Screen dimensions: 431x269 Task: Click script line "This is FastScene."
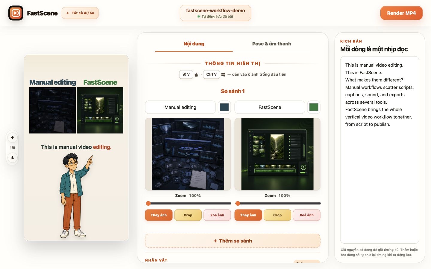(x=364, y=72)
